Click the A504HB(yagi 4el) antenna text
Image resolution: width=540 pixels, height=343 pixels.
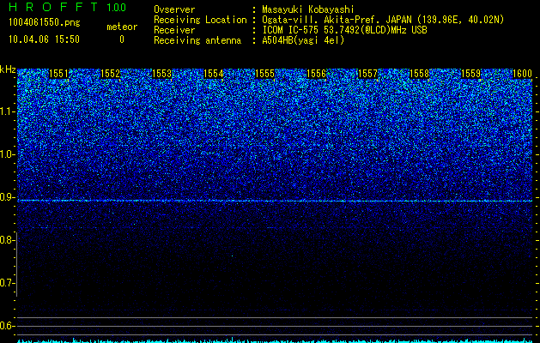click(x=303, y=40)
